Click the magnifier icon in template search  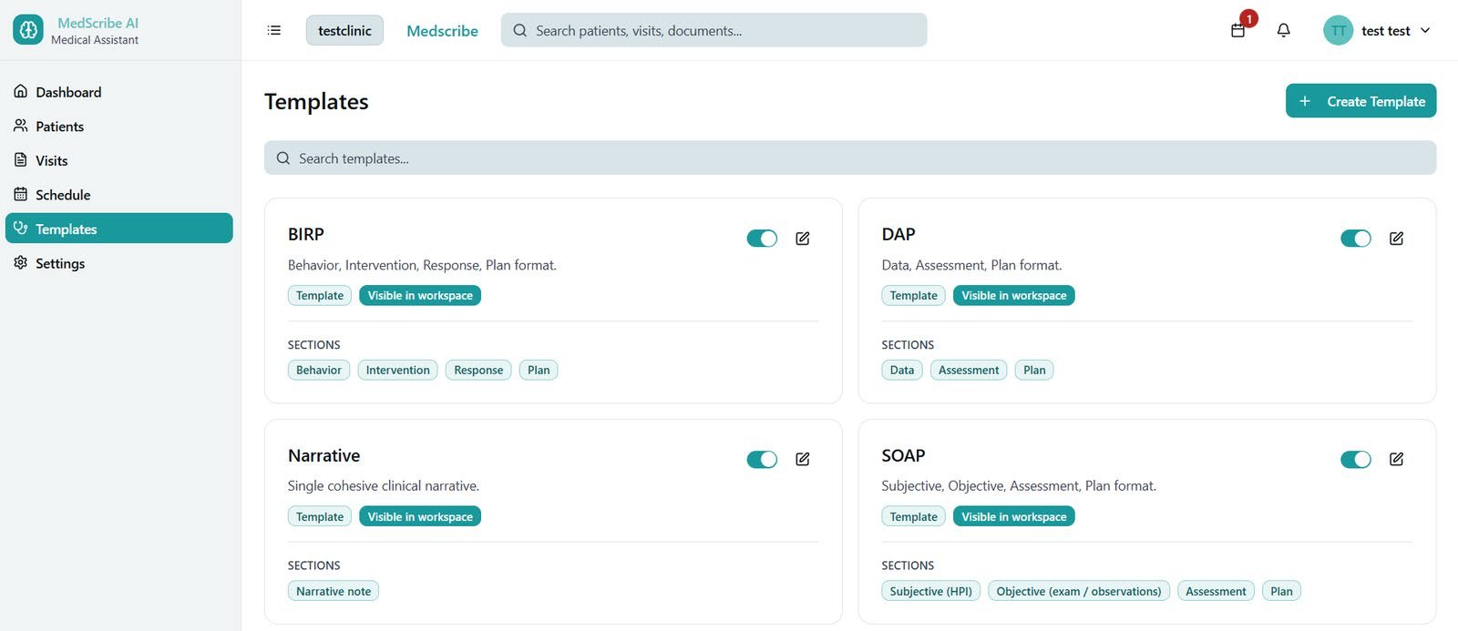tap(283, 158)
